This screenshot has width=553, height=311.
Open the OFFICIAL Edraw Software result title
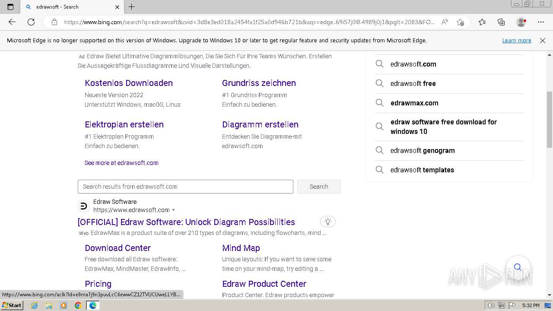click(x=186, y=222)
